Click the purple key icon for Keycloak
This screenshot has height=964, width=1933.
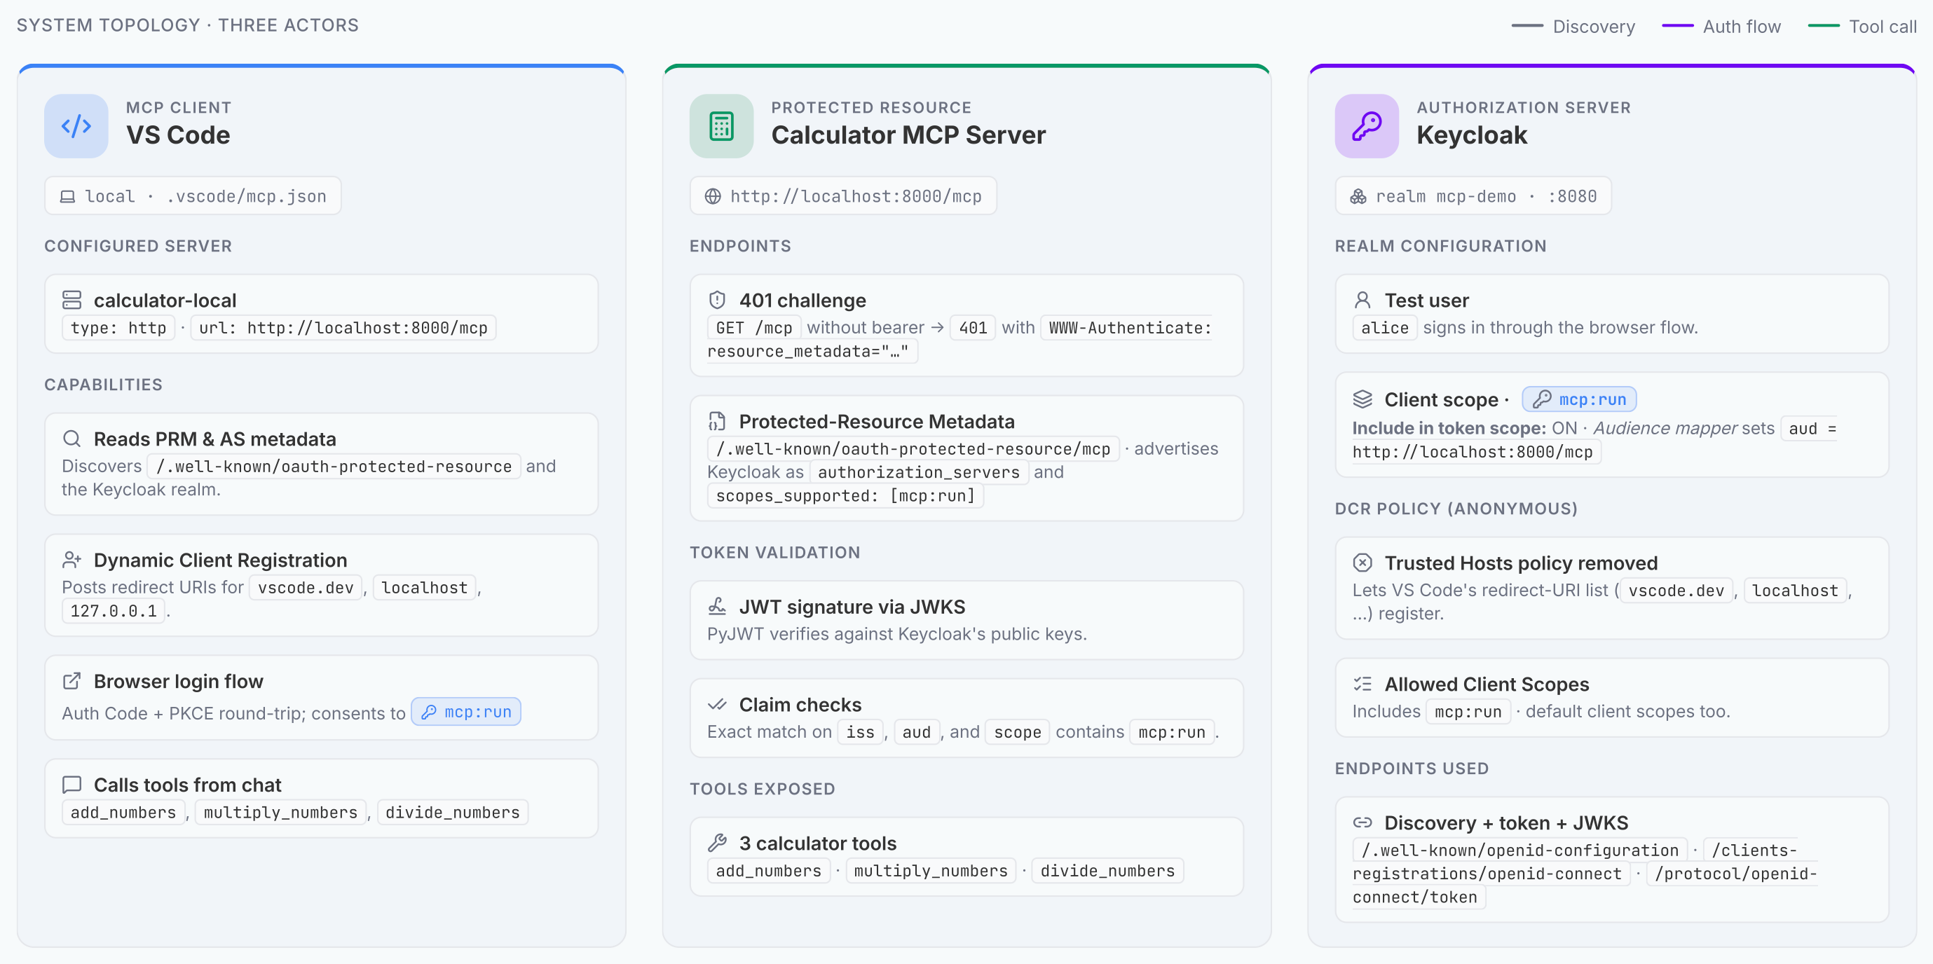pyautogui.click(x=1367, y=126)
